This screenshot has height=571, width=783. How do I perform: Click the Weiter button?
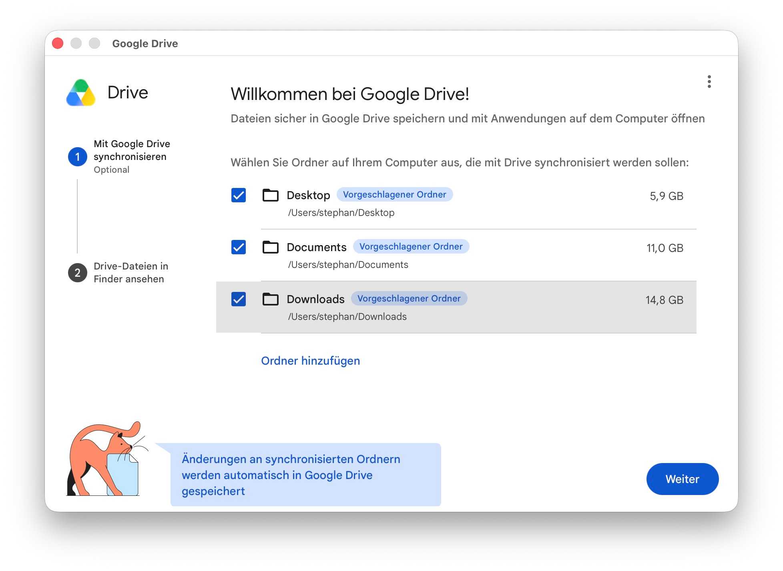coord(682,479)
